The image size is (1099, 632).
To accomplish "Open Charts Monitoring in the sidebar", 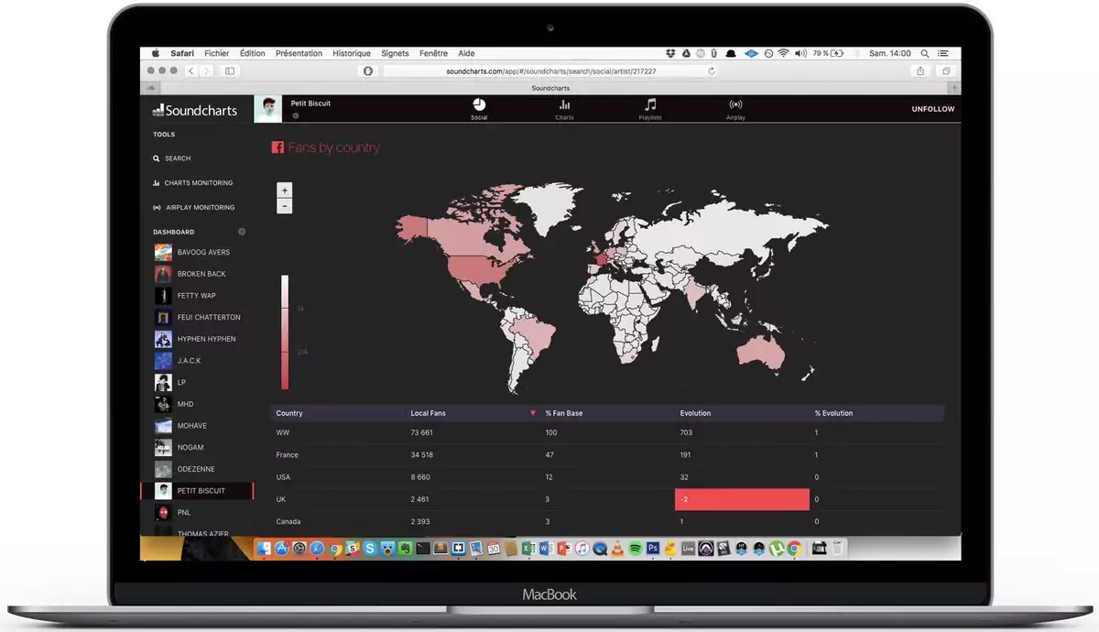I will click(198, 183).
